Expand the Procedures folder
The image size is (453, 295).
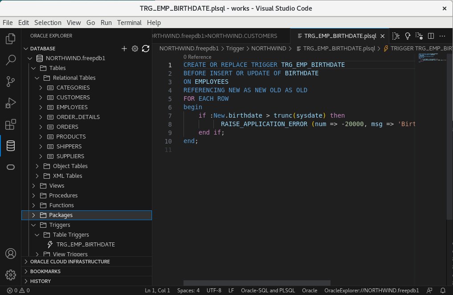(x=33, y=196)
